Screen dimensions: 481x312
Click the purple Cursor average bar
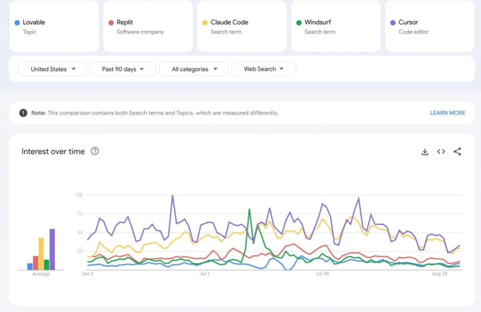52,249
